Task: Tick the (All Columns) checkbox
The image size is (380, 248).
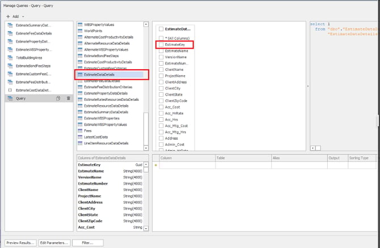Action: 162,38
